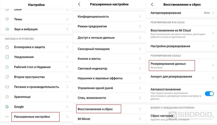Image resolution: width=217 pixels, height=125 pixels.
Task: Expand Конфиденциальность using its chevron
Action: coord(140,17)
